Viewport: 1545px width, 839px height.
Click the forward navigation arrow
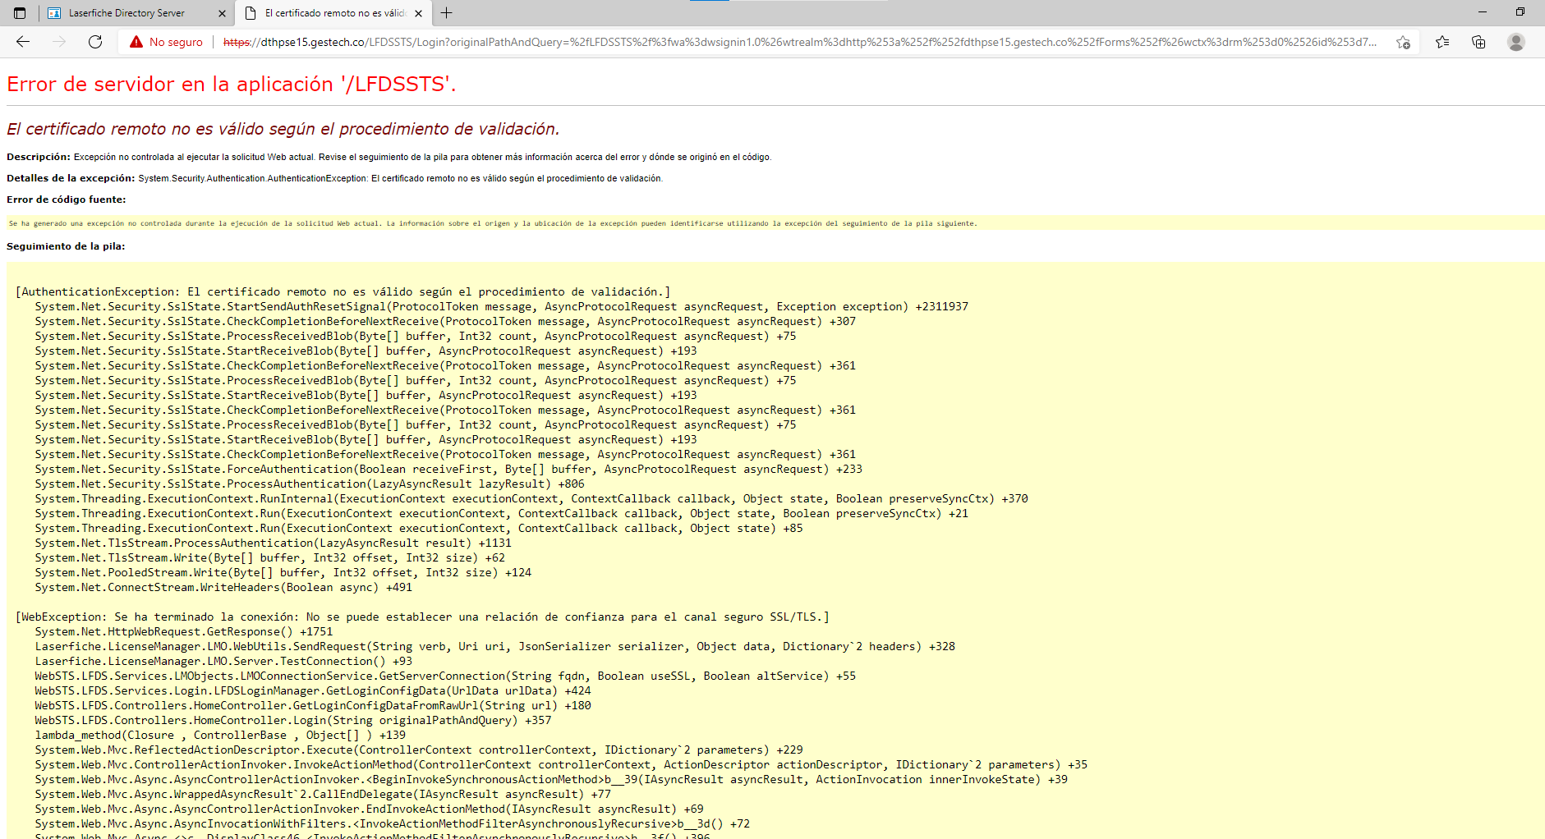click(59, 42)
